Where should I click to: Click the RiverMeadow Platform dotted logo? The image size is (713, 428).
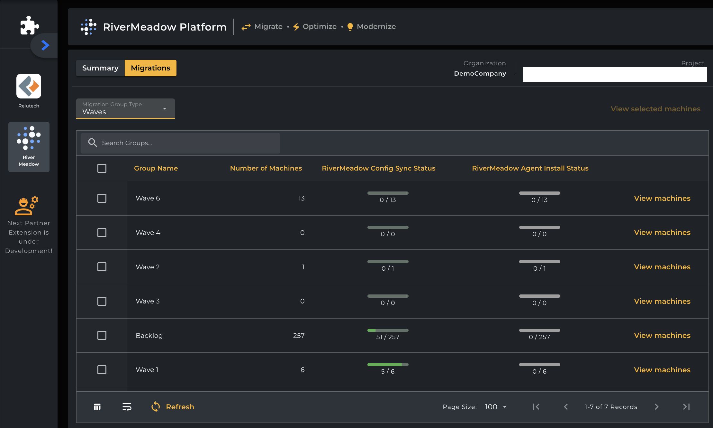[x=88, y=27]
